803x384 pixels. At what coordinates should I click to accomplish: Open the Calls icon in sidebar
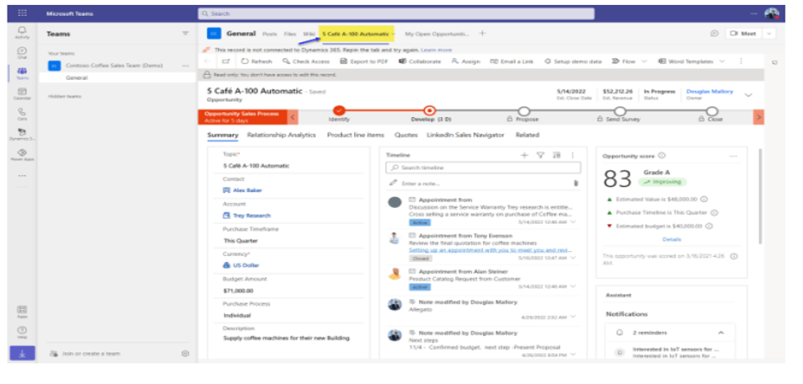click(22, 112)
